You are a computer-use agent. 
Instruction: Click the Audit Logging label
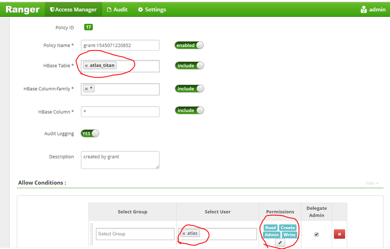pyautogui.click(x=59, y=133)
